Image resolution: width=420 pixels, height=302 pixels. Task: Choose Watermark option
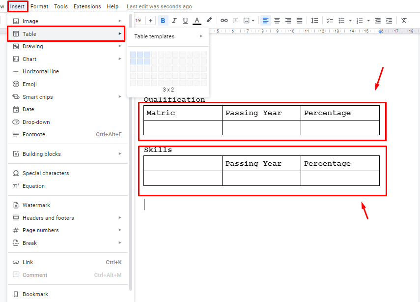(67, 205)
